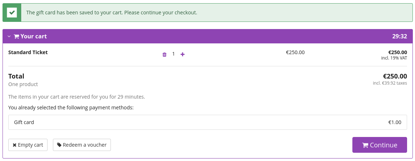Click the €1.00 gift card amount
The height and width of the screenshot is (161, 415).
click(394, 122)
